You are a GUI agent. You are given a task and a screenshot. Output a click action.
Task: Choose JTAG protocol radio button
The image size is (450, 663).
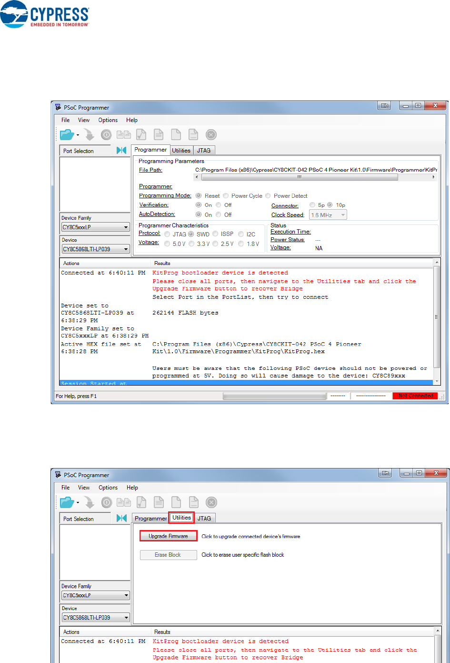coord(167,235)
